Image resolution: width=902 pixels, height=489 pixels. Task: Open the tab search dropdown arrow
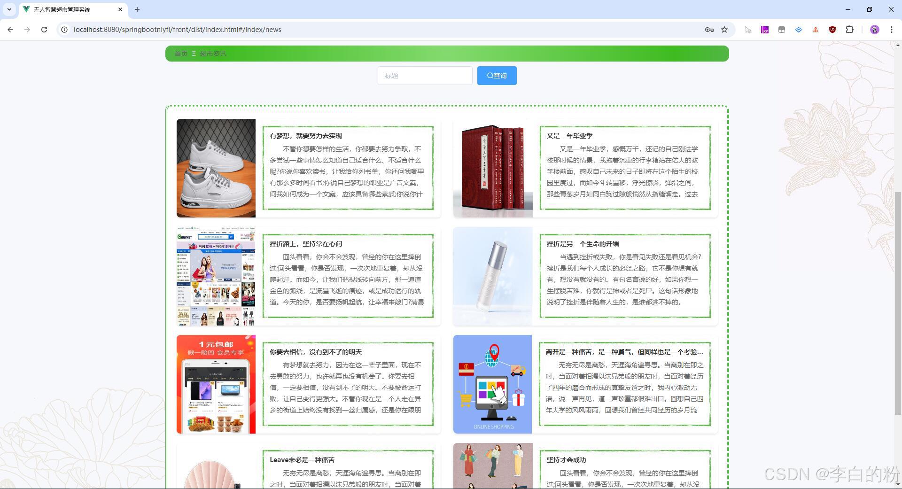click(x=9, y=9)
